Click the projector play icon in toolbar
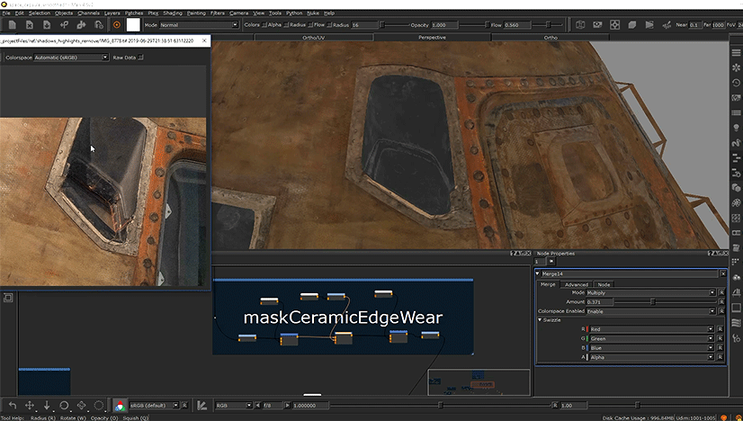The height and width of the screenshot is (421, 743). (649, 24)
